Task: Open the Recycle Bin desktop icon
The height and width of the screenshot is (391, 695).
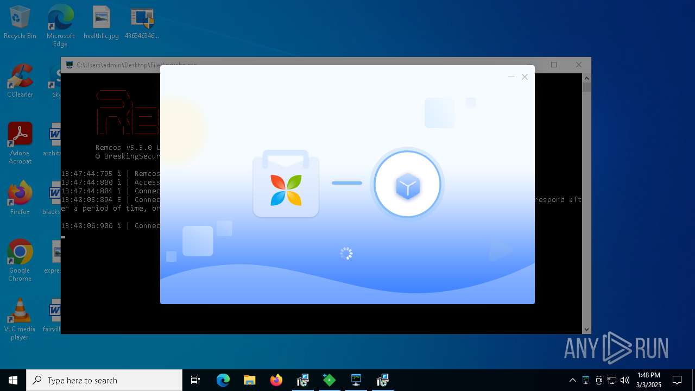Action: 20,23
